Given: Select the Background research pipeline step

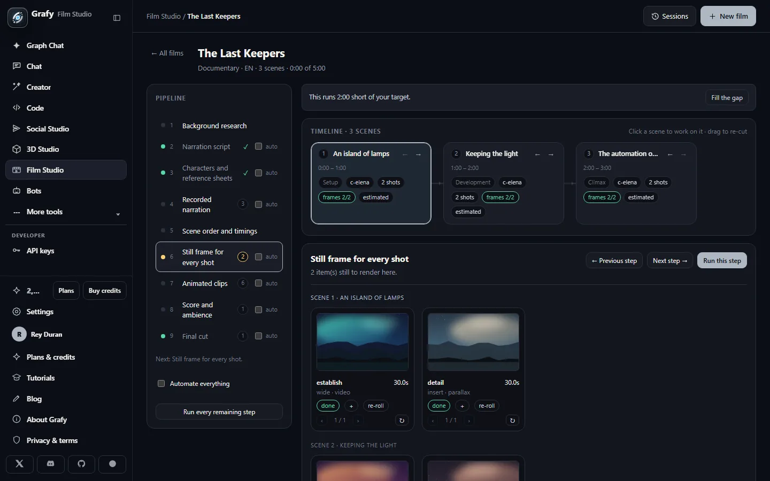Looking at the screenshot, I should [219, 126].
